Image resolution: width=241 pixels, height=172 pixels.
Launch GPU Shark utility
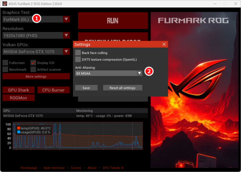18,90
